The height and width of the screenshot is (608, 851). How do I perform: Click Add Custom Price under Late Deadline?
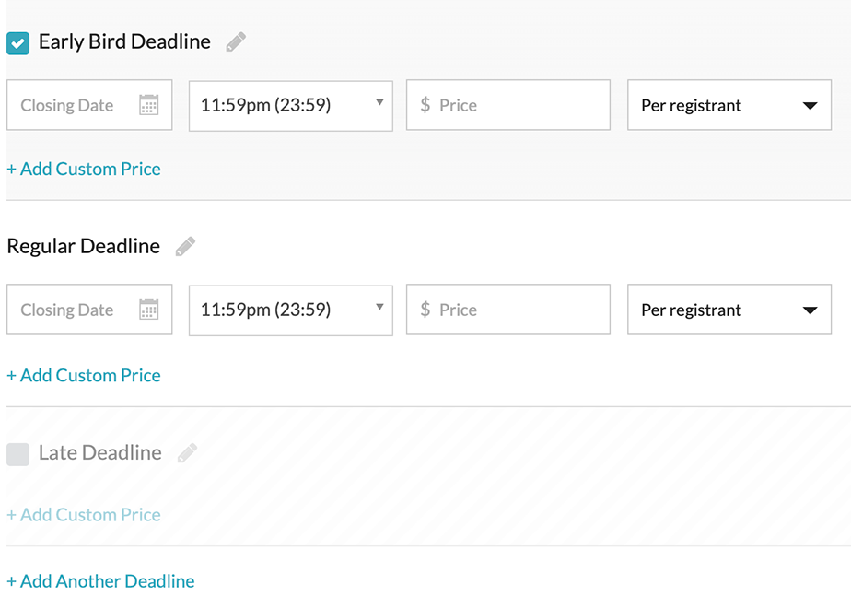(x=84, y=515)
